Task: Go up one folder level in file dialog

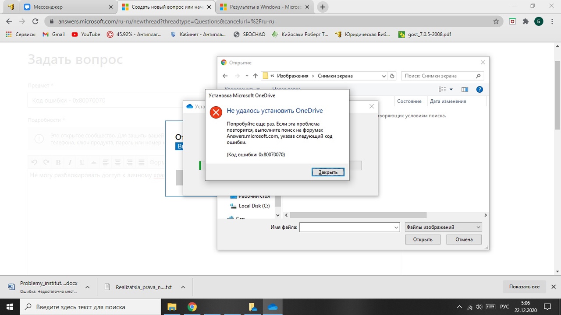Action: [x=256, y=76]
